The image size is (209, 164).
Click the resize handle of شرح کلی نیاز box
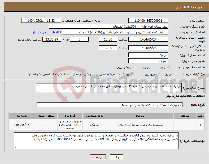click(x=37, y=91)
